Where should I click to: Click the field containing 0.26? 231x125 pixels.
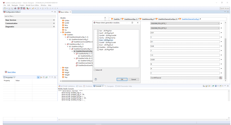click(185, 46)
